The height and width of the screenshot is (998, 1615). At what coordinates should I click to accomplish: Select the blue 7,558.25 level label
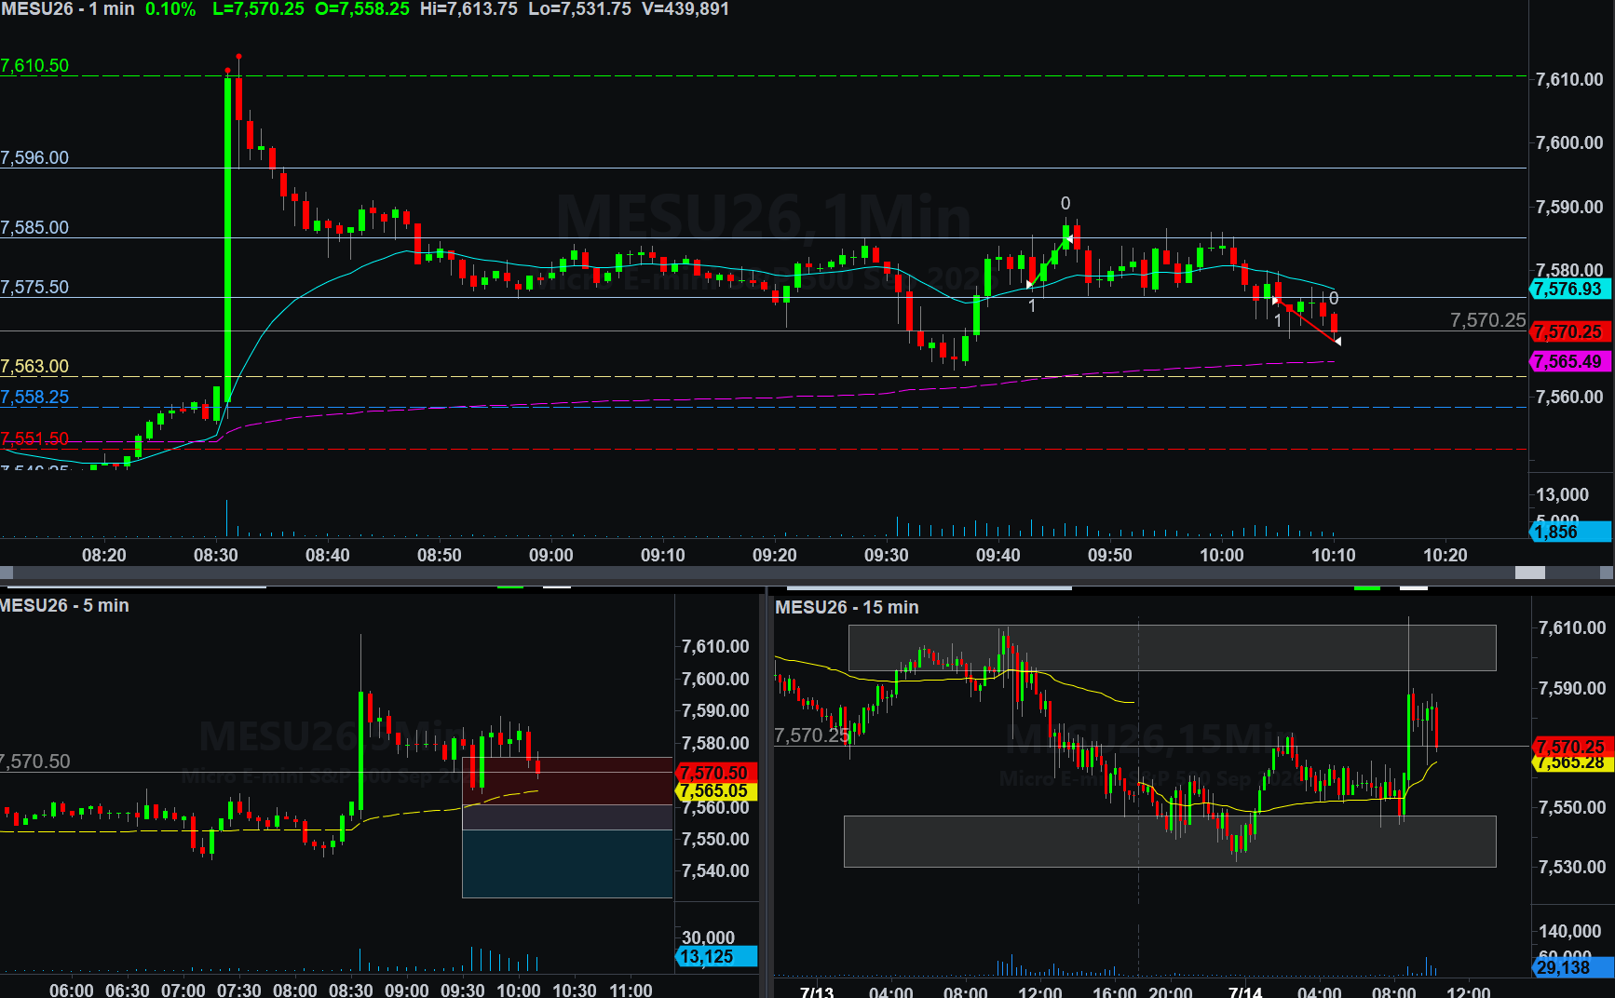pos(34,397)
